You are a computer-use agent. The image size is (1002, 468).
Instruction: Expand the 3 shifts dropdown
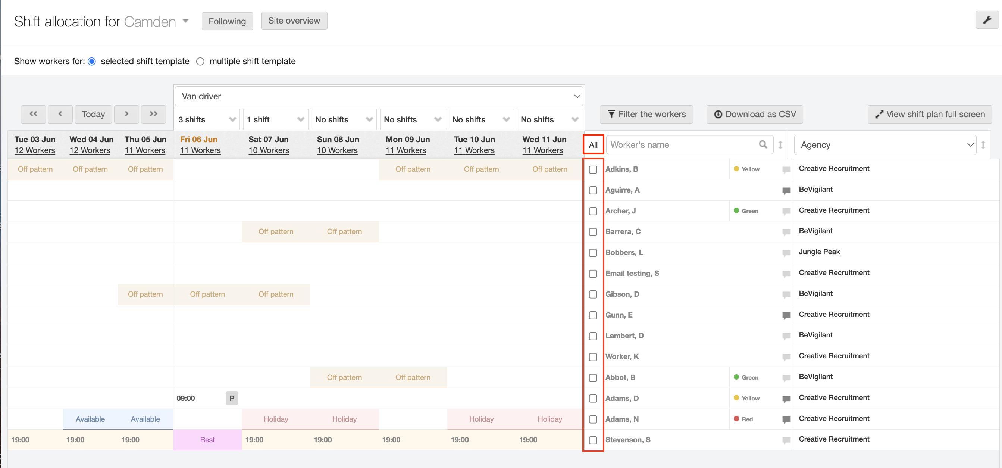(207, 119)
